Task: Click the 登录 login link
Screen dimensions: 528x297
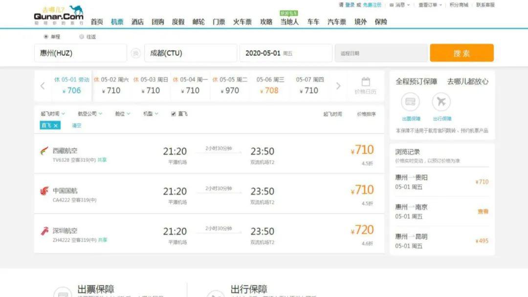Action: 350,5
